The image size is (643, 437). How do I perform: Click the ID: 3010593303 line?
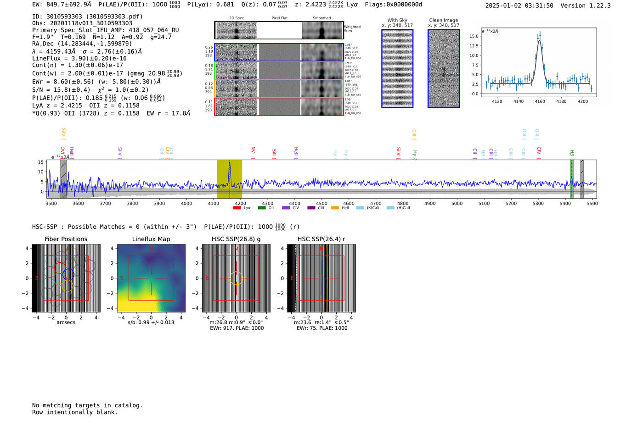click(x=87, y=17)
